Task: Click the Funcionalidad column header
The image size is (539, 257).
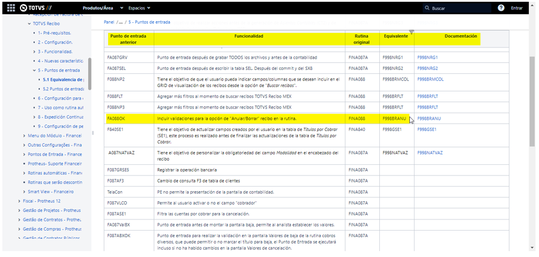Action: [x=249, y=36]
